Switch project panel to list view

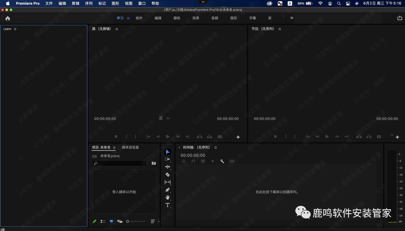coord(103,221)
